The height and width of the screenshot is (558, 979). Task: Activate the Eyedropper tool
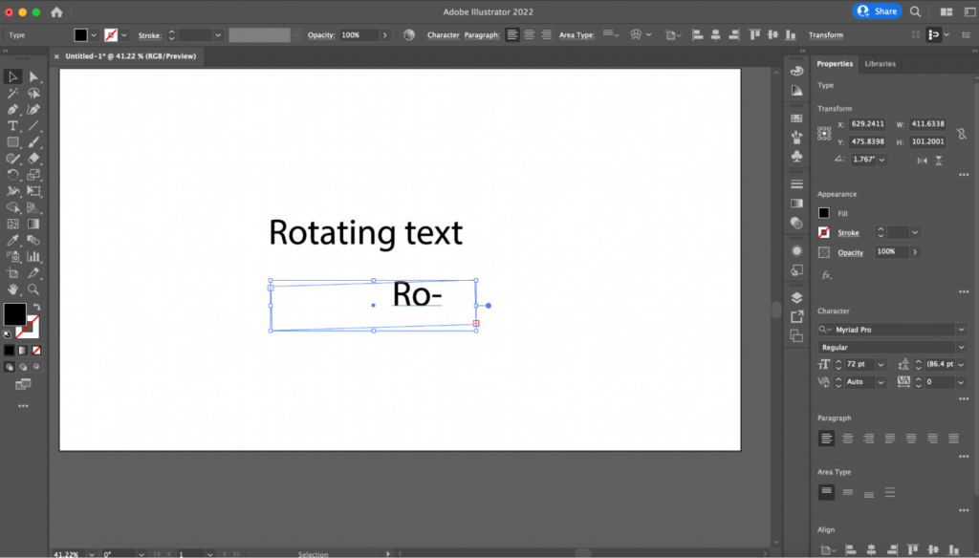coord(13,240)
